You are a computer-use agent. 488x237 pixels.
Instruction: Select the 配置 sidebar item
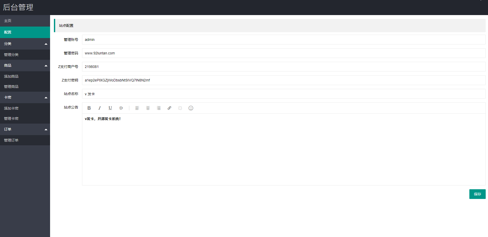[25, 32]
